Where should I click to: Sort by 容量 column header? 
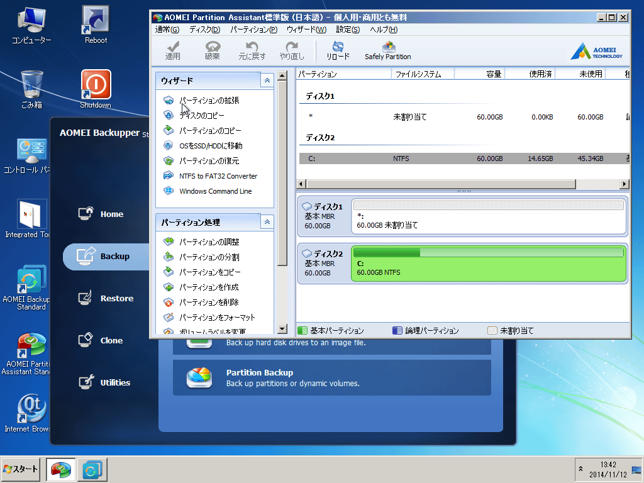480,74
